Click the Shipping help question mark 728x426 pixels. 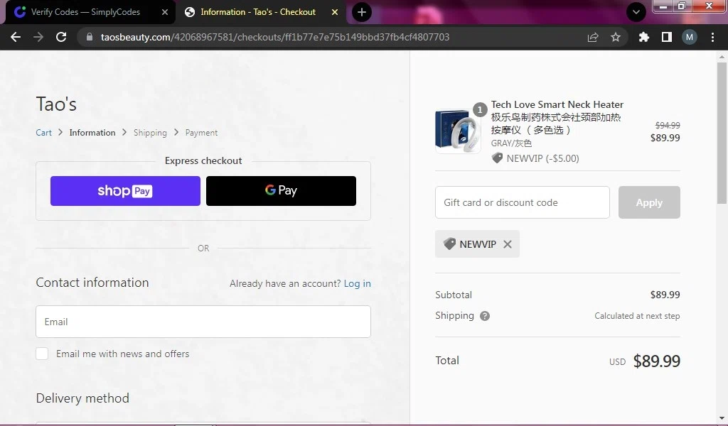point(485,316)
